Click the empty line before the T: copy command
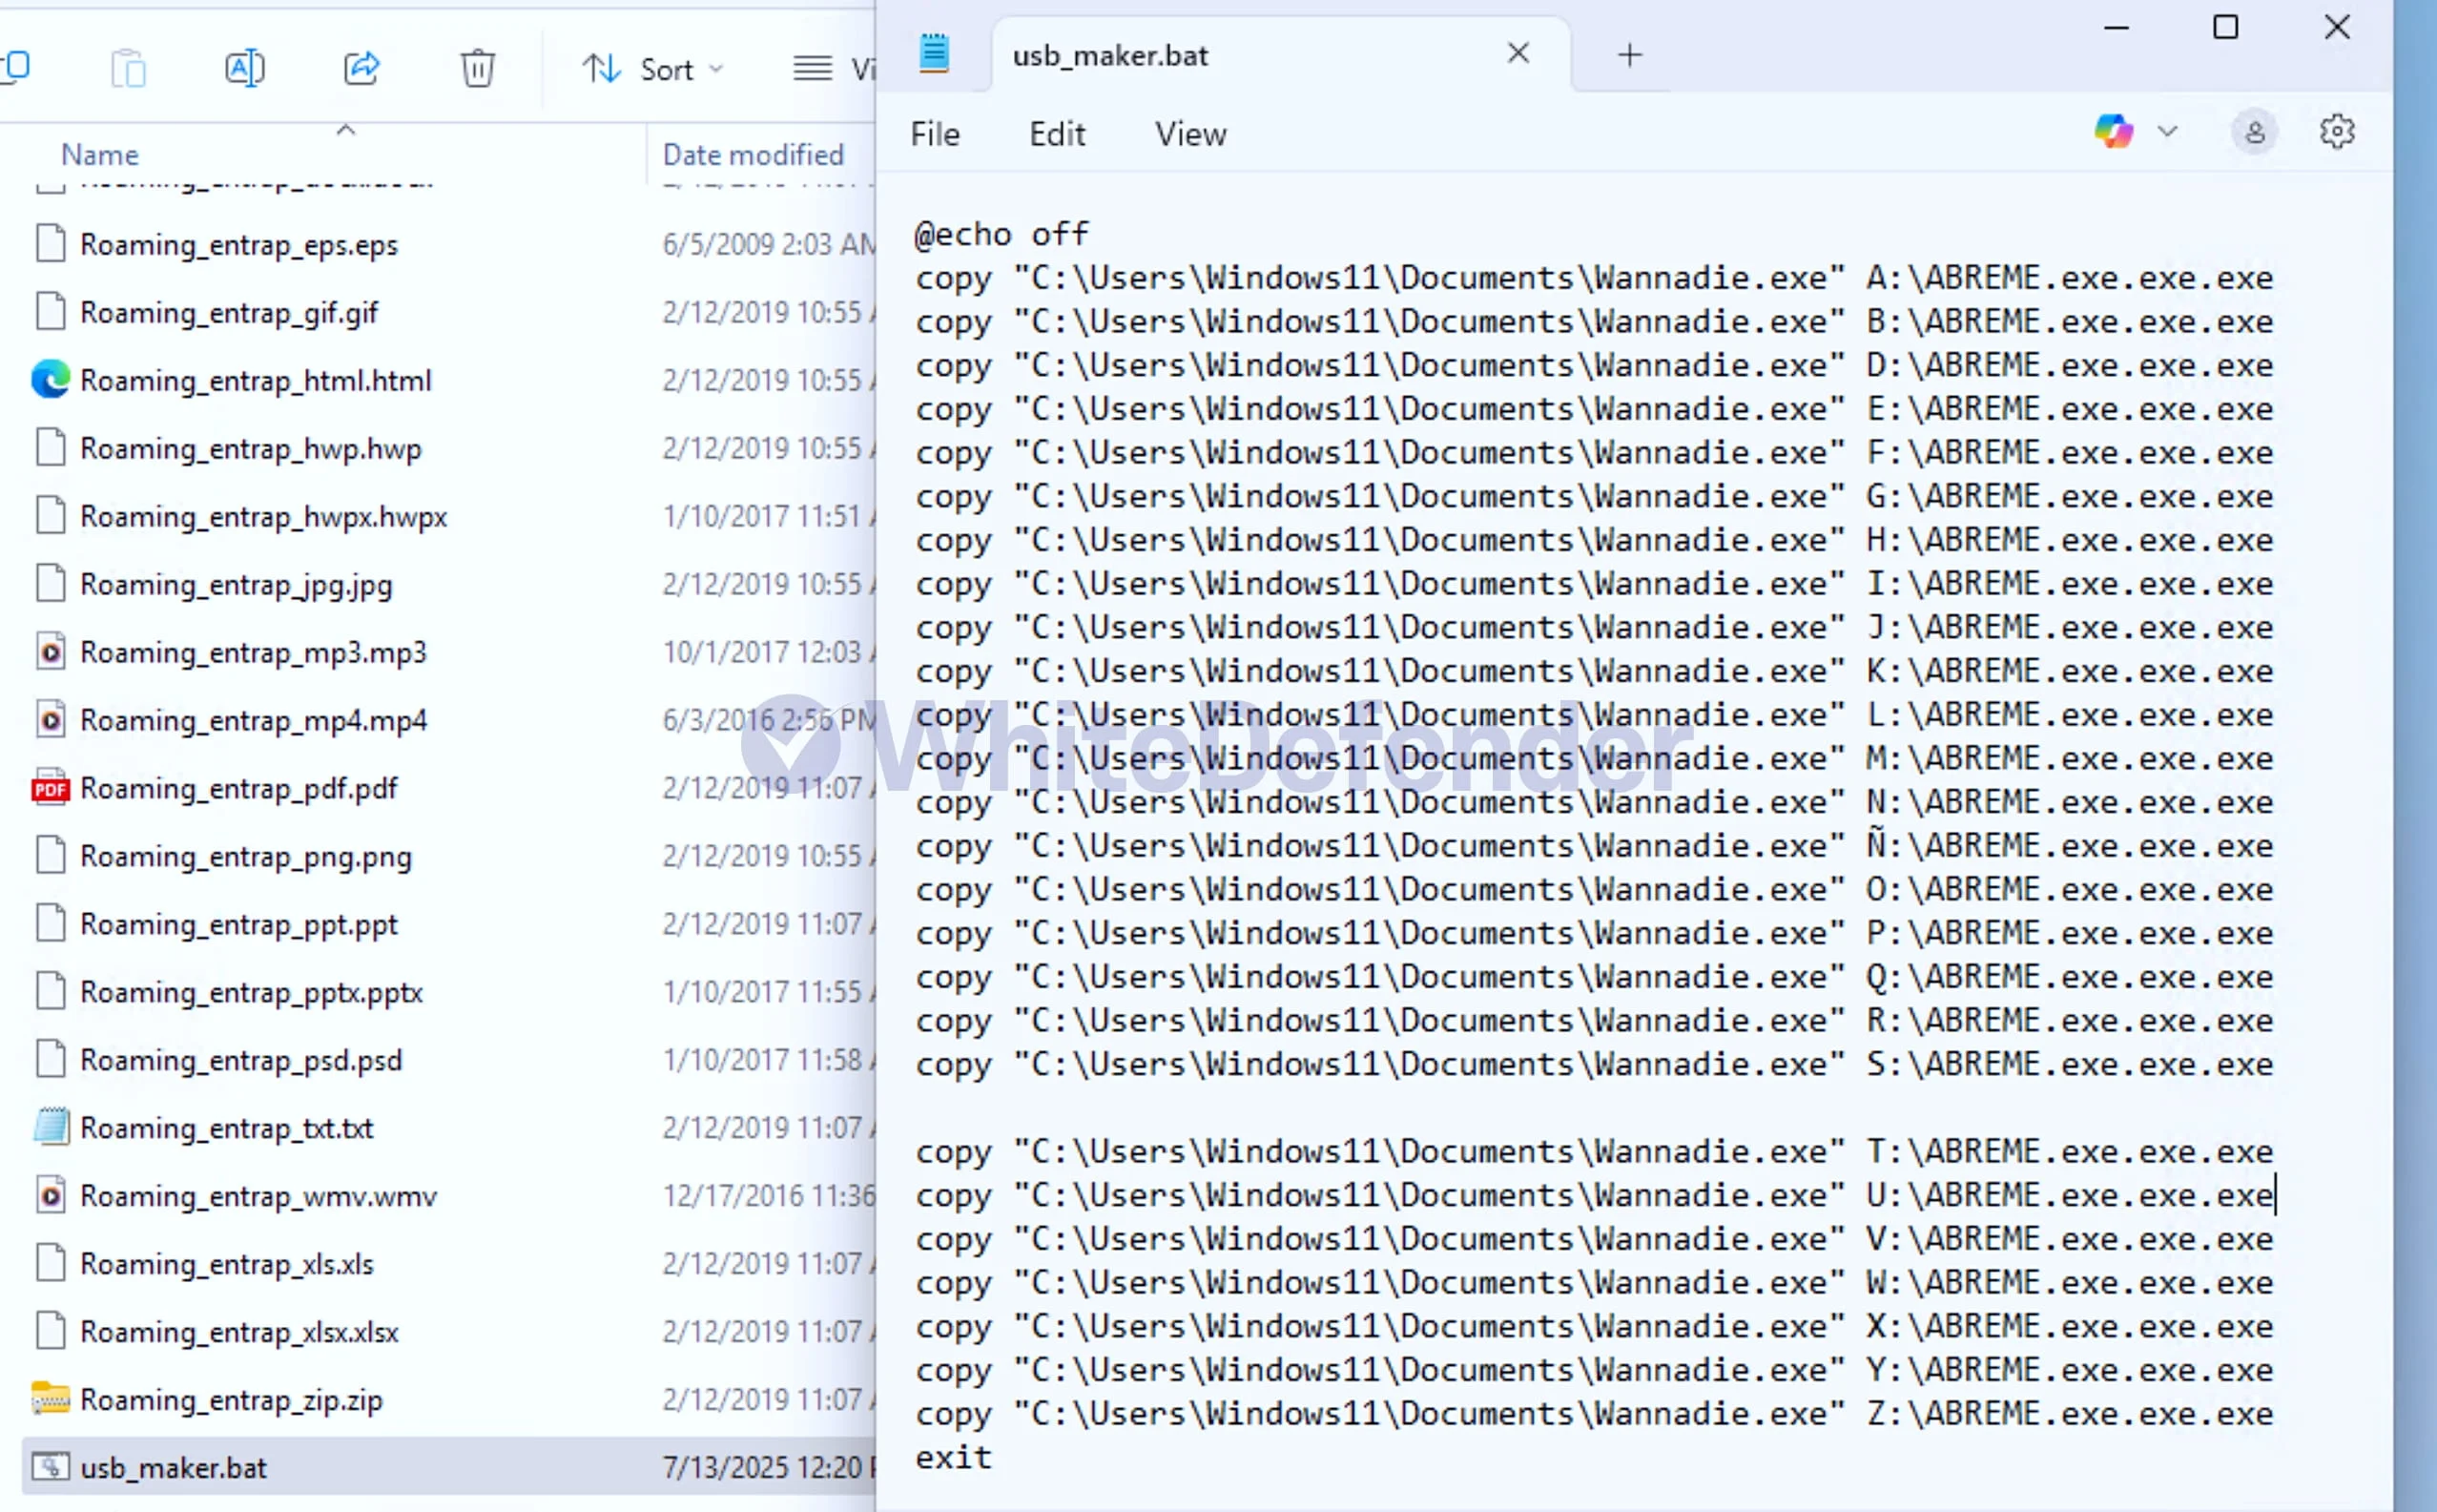The image size is (2437, 1512). point(1200,1108)
